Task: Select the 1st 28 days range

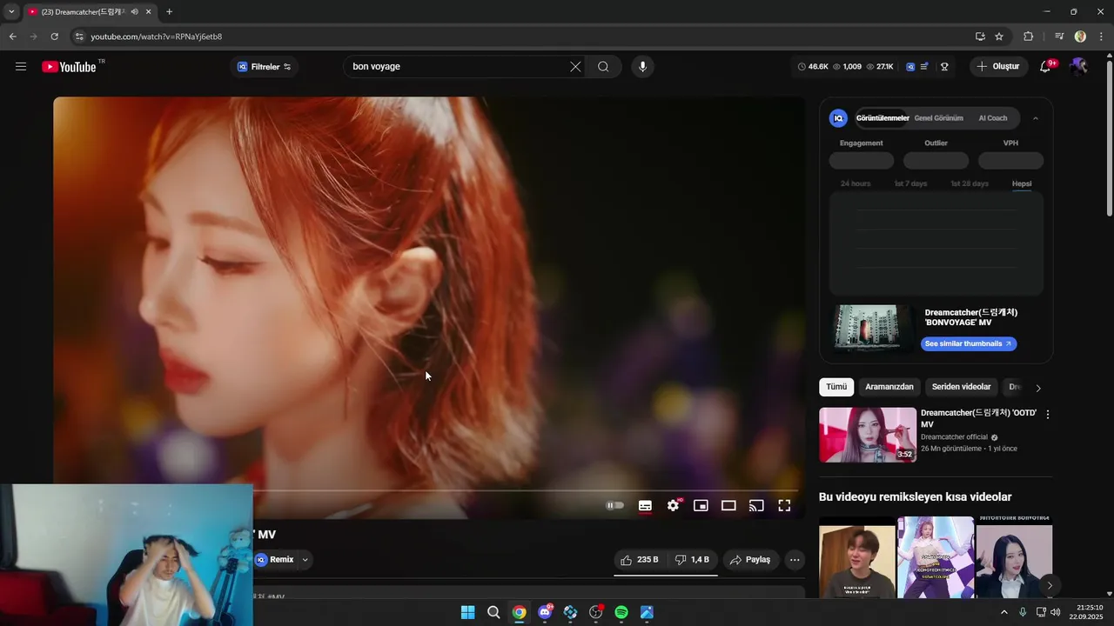Action: tap(970, 183)
